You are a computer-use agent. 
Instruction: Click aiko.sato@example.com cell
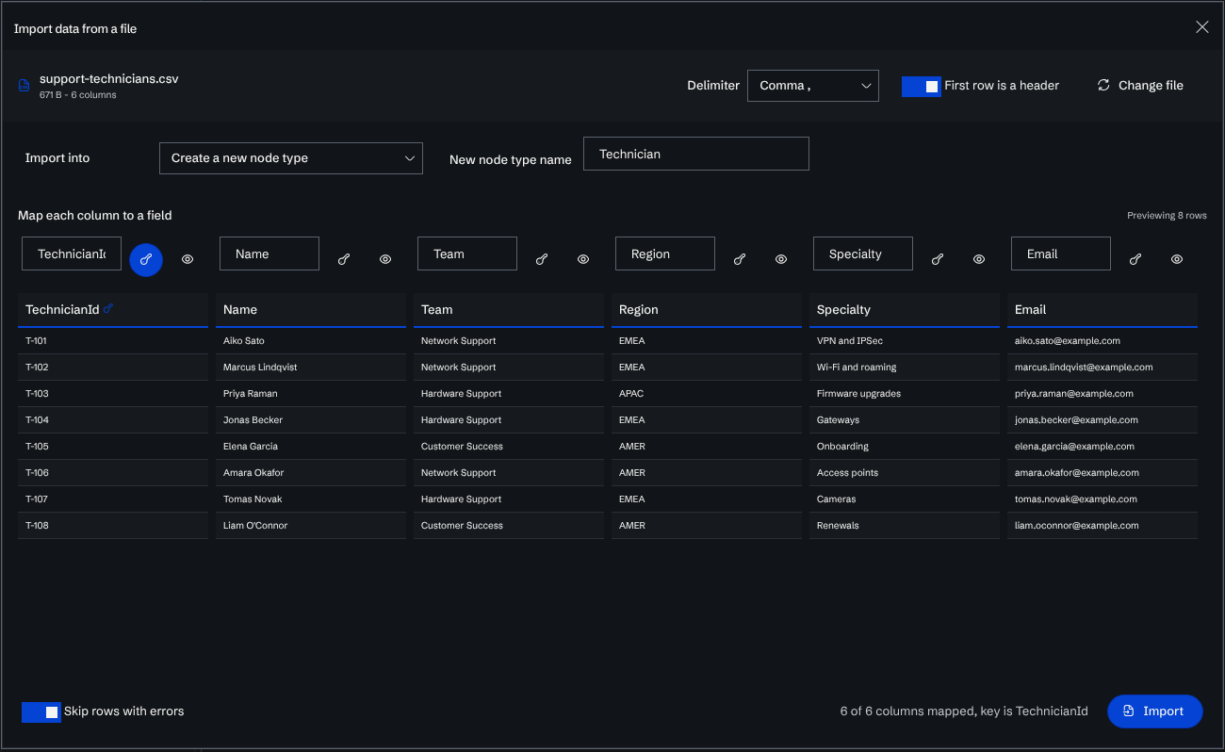pyautogui.click(x=1102, y=341)
